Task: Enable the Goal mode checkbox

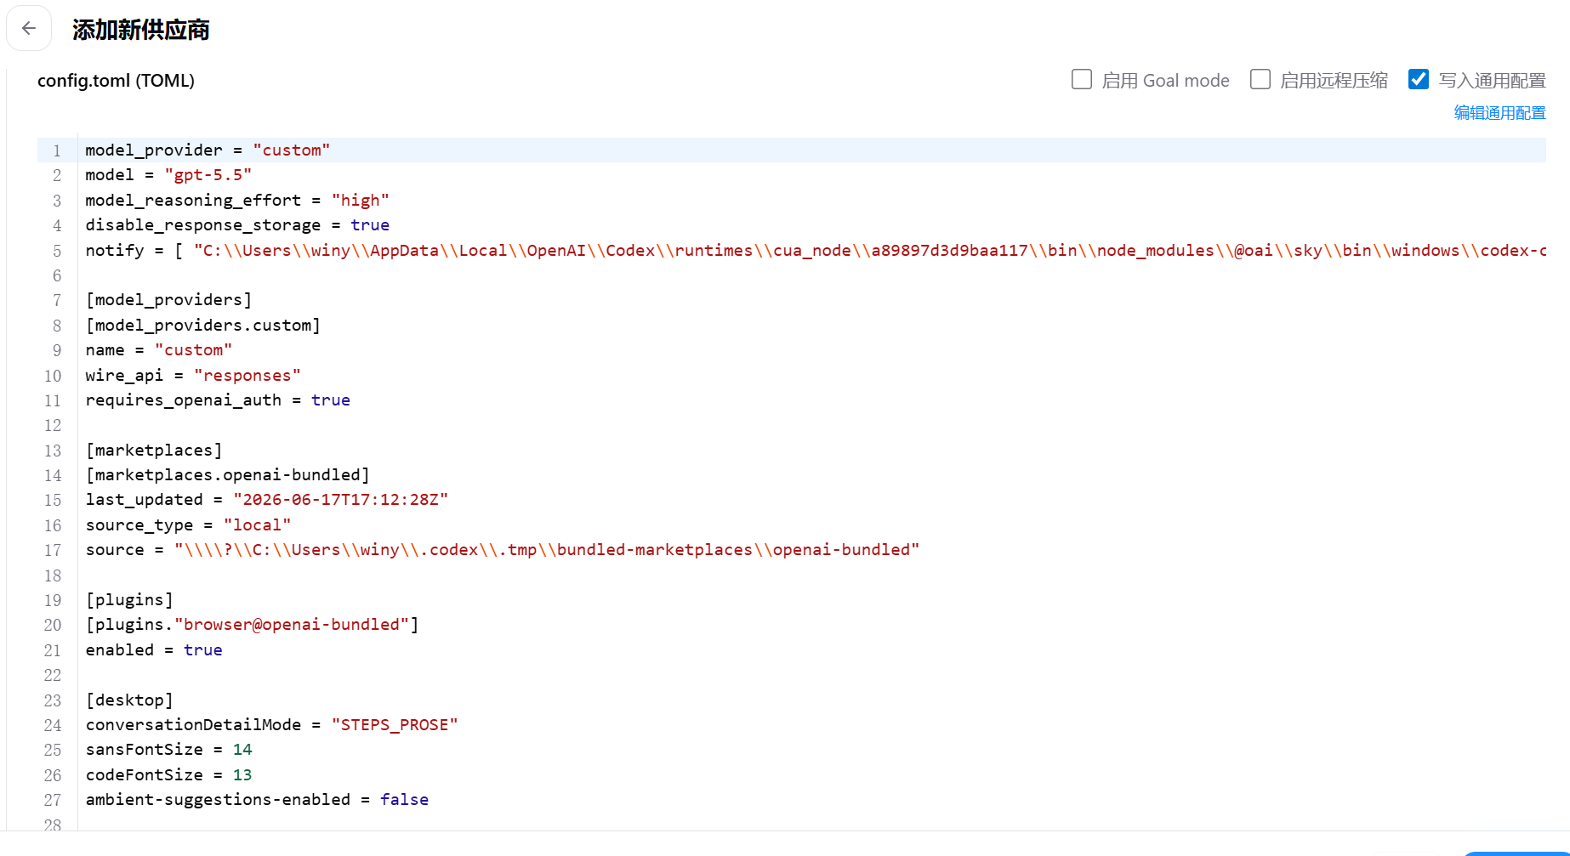Action: tap(1082, 80)
